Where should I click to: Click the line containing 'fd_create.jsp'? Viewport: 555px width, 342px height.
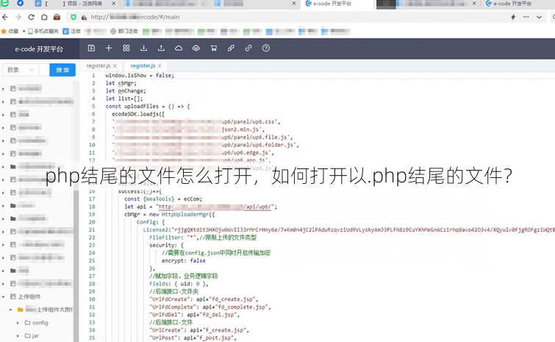tap(204, 299)
